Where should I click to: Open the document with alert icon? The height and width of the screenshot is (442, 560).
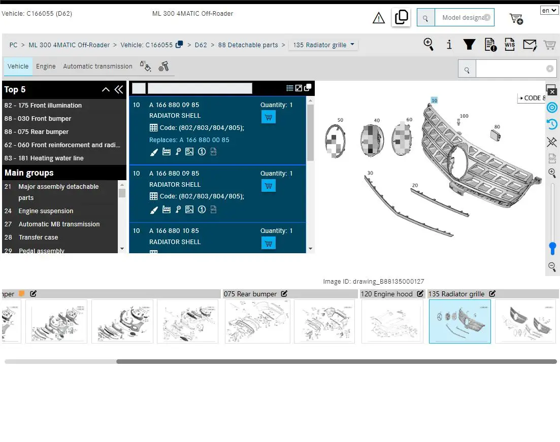(490, 45)
